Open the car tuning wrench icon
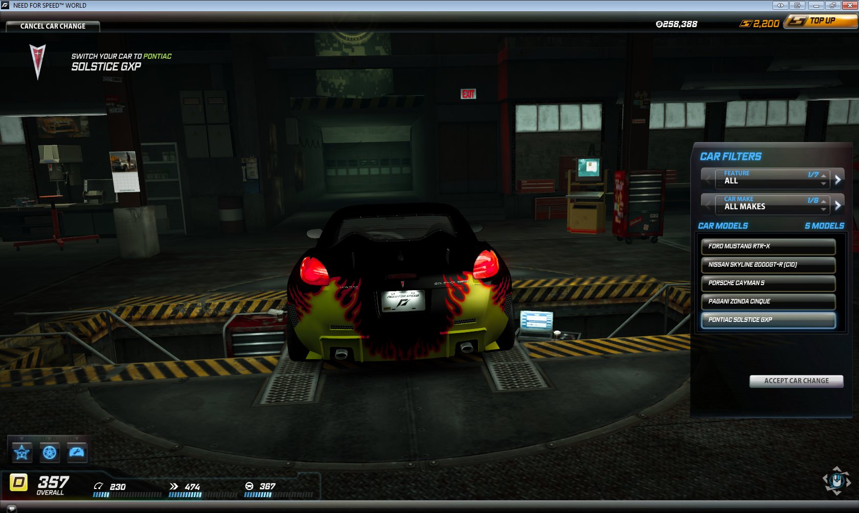Image resolution: width=859 pixels, height=513 pixels. point(77,452)
